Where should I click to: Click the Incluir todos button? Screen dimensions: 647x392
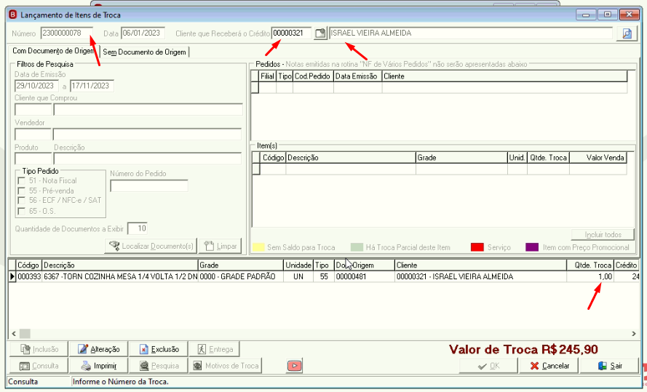click(x=603, y=234)
